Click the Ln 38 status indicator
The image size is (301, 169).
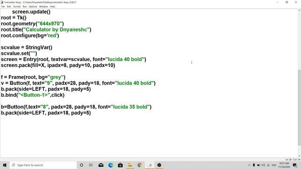(x=288, y=160)
